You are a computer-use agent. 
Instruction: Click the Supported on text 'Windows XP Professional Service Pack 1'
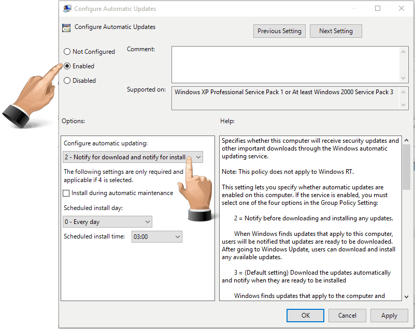(x=228, y=92)
